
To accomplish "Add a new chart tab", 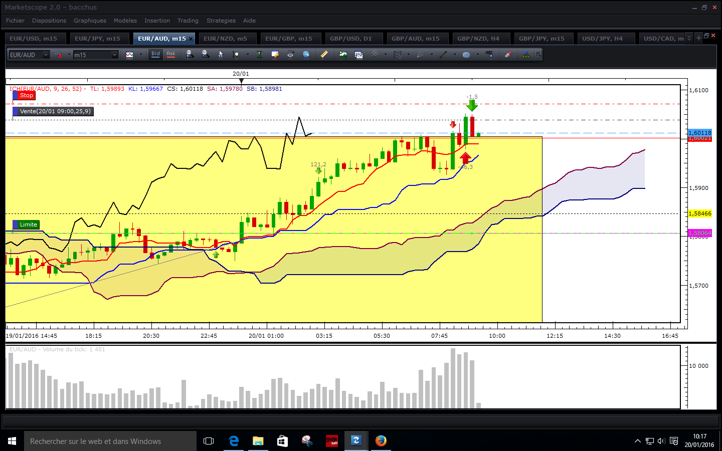I will point(698,38).
